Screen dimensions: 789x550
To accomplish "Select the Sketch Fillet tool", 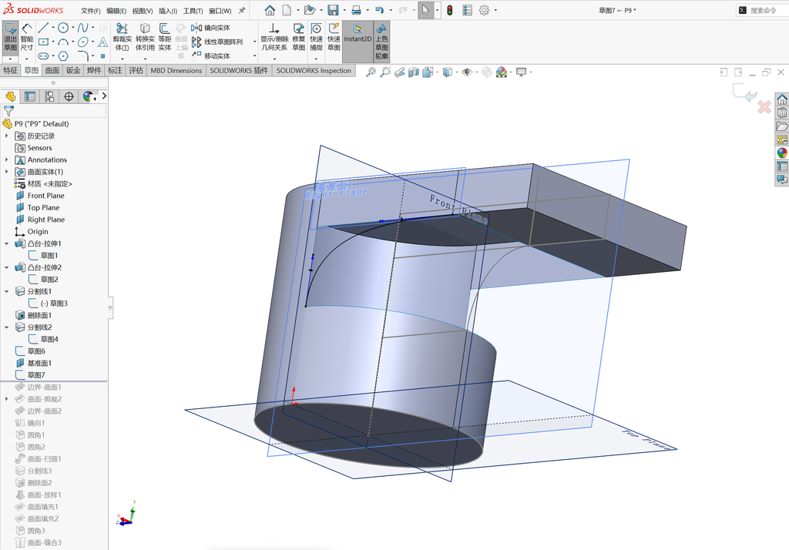I will [x=83, y=55].
